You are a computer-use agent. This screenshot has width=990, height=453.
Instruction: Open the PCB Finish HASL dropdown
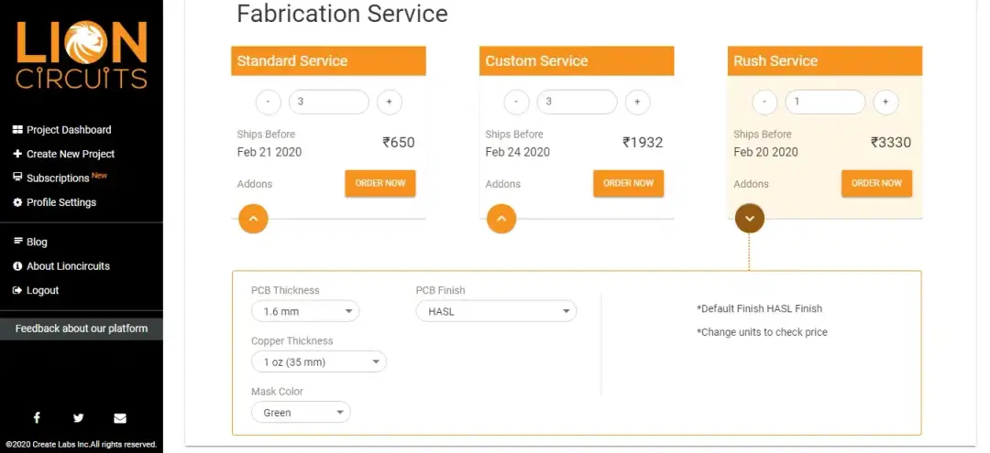[x=496, y=311]
